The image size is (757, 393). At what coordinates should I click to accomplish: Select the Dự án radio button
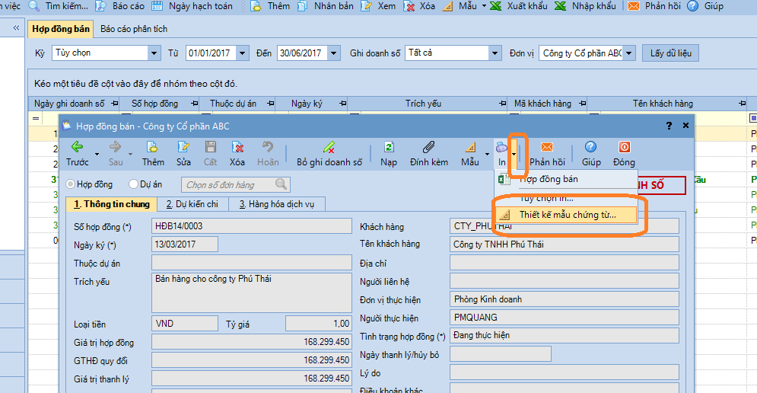(133, 184)
